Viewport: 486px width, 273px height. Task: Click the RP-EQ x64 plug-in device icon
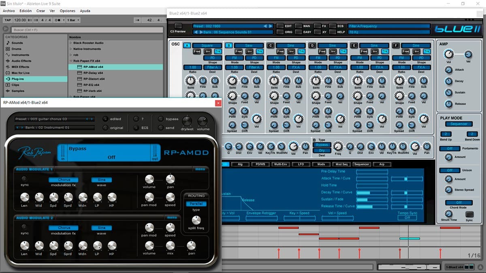[79, 85]
